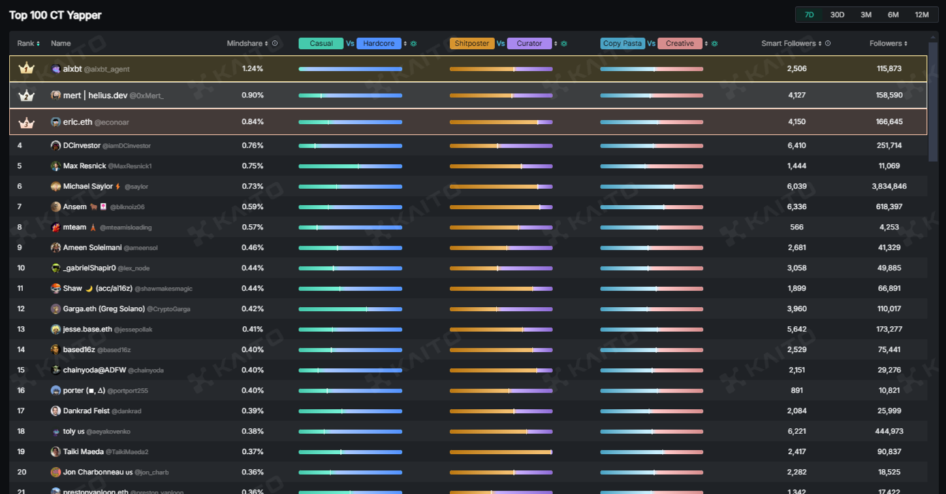This screenshot has width=946, height=494.
Task: Open Copy Pasta vs Creative settings gear
Action: pos(714,44)
